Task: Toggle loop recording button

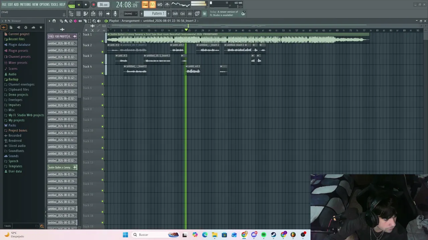Action: pos(160,5)
